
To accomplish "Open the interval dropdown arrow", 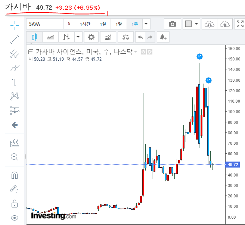I will coord(146,24).
